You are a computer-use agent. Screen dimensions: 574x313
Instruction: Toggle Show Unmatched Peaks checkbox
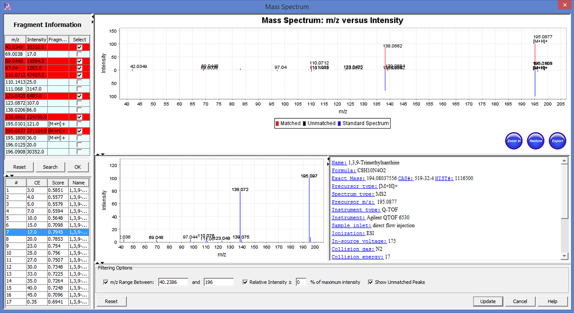tap(370, 282)
